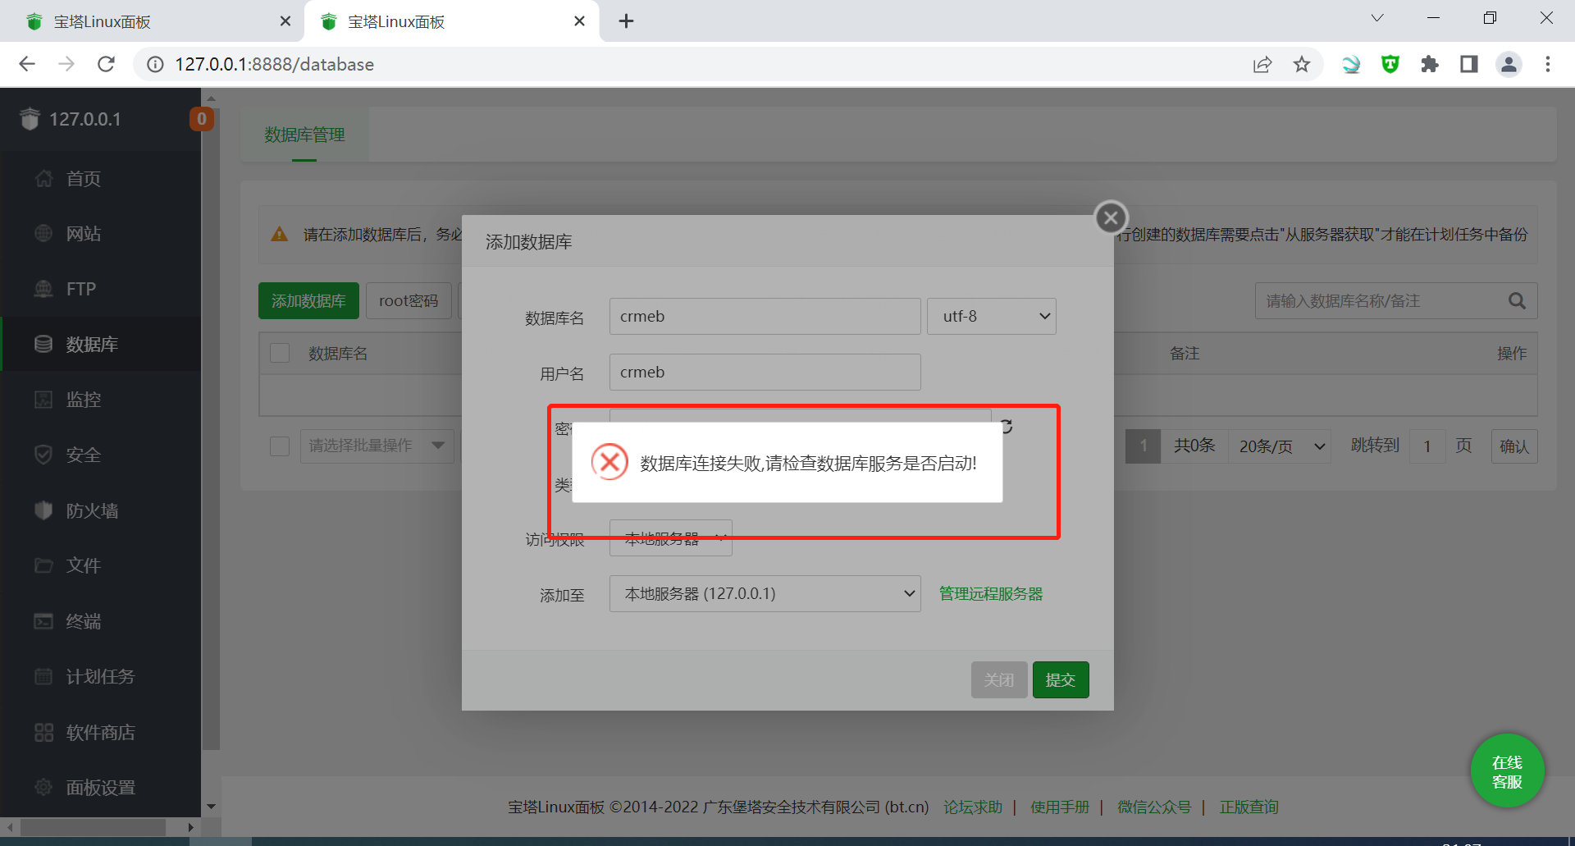The width and height of the screenshot is (1575, 846).
Task: Open 首页 home icon in sidebar
Action: (x=44, y=178)
